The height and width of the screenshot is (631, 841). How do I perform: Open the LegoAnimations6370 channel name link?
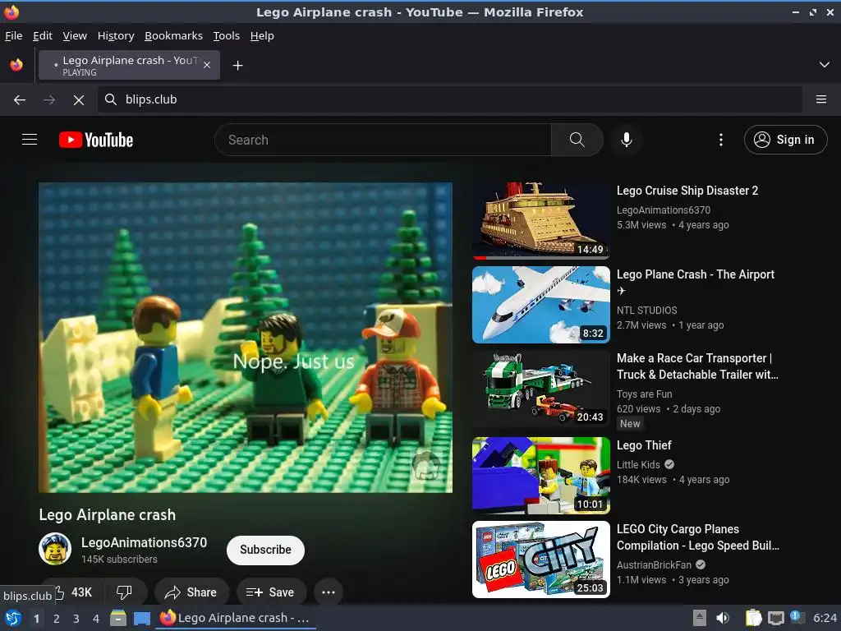(144, 542)
